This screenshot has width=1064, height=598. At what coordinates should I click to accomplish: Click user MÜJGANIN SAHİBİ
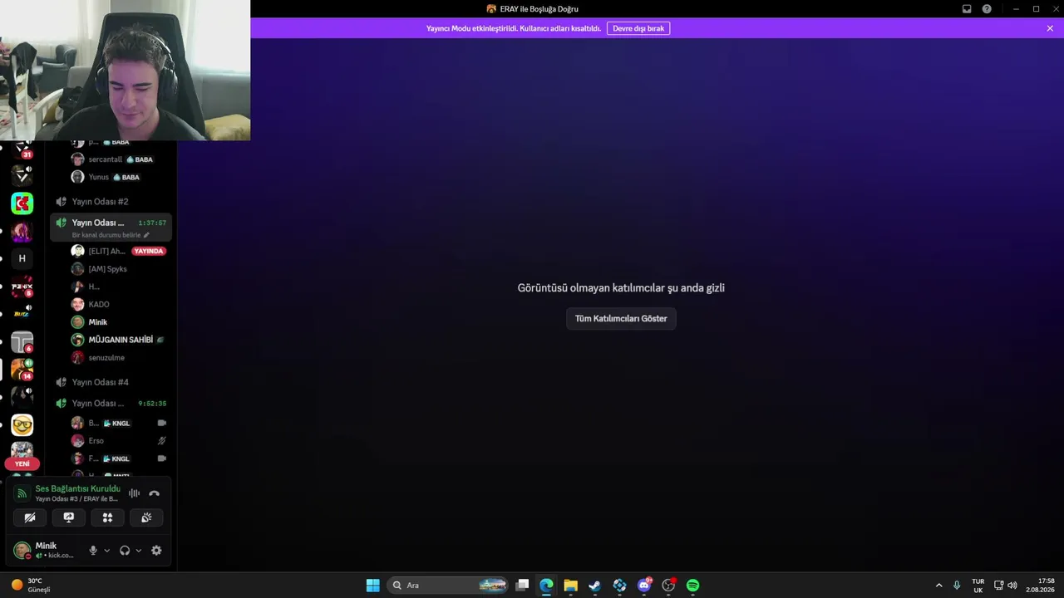pos(121,340)
